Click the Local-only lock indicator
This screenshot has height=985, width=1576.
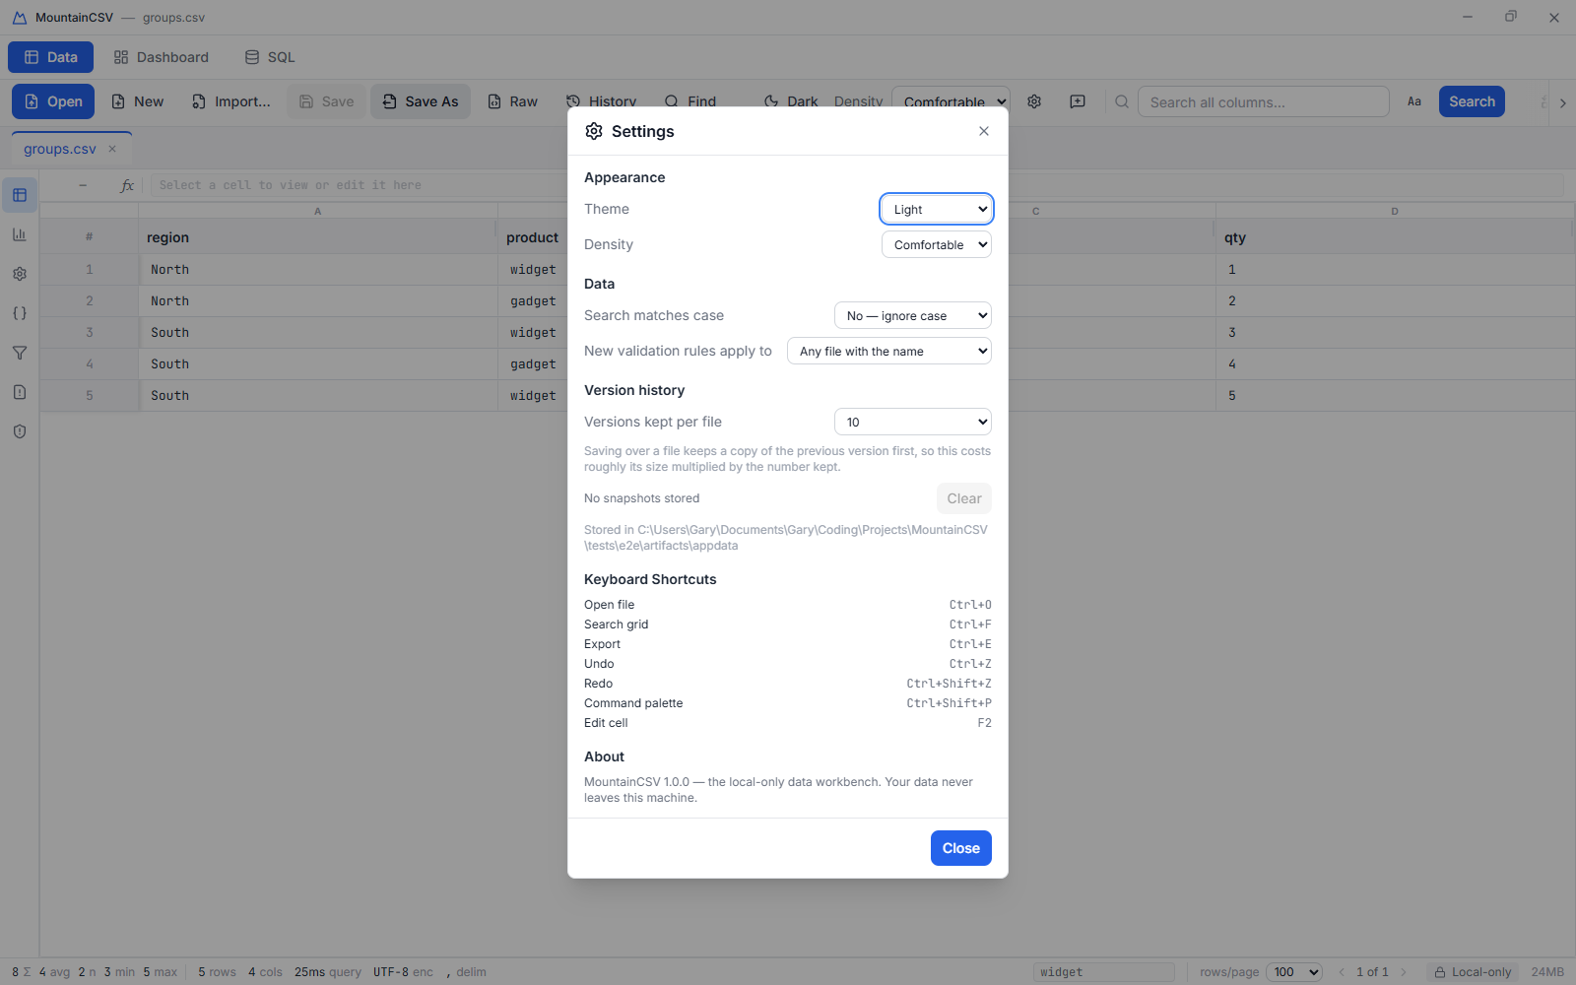coord(1473,972)
